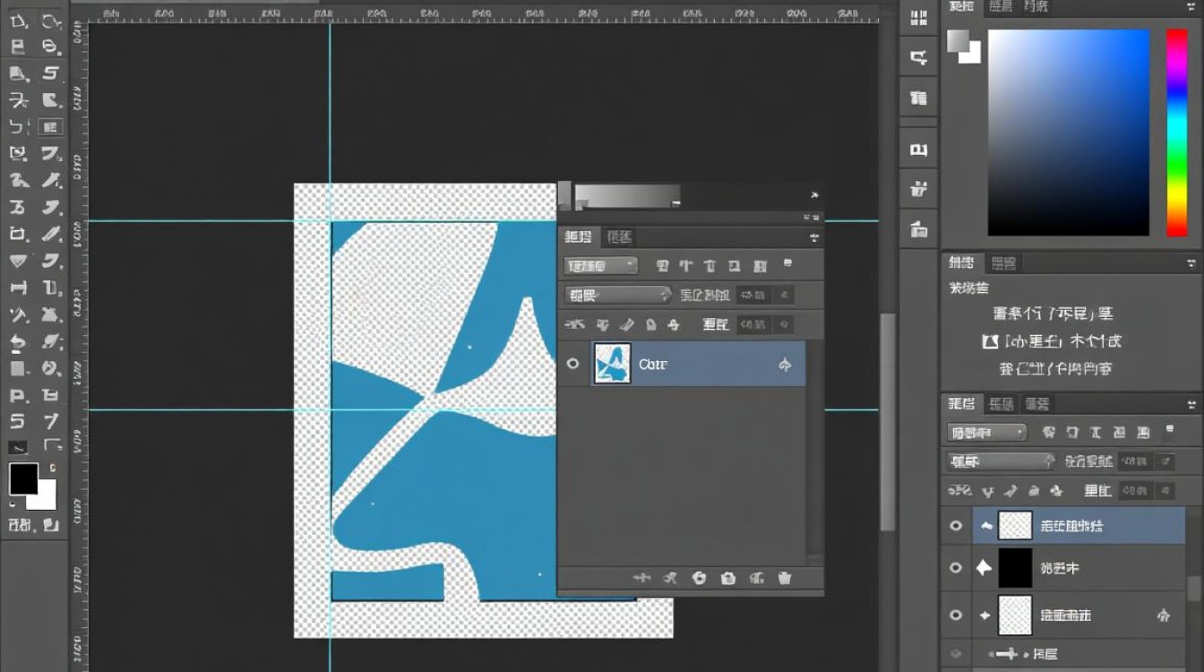Click padlock icon in floating panel lock row
The image size is (1204, 672).
coord(651,324)
